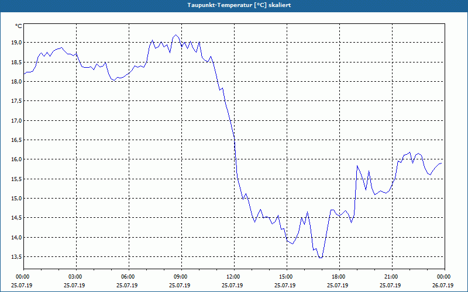This screenshot has width=468, height=292.
Task: Click the 06:00 time label
Action: pos(129,277)
